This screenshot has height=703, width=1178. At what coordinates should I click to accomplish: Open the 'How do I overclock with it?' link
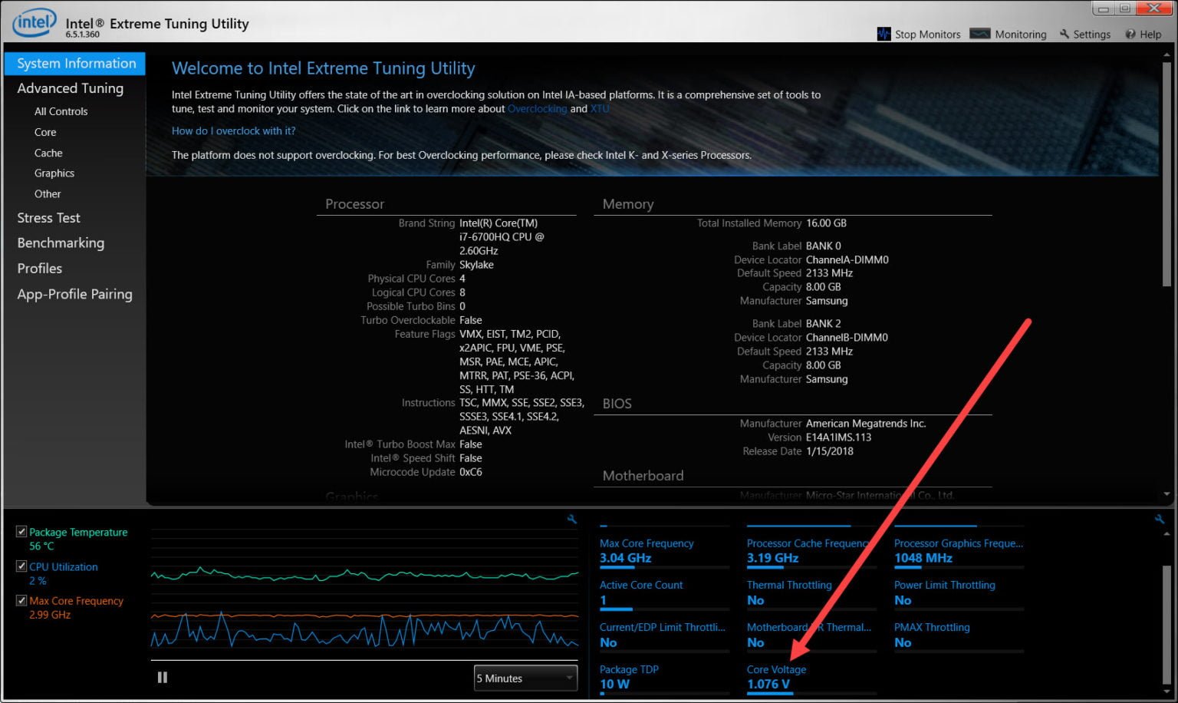point(233,130)
